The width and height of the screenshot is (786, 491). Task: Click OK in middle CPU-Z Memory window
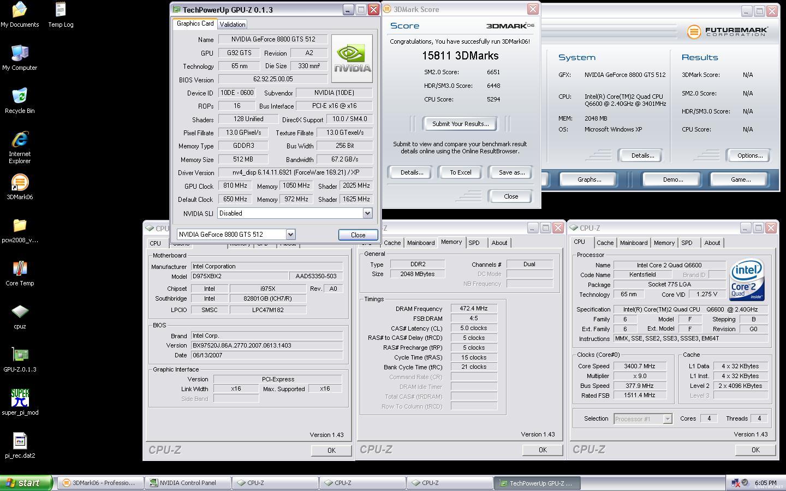542,450
